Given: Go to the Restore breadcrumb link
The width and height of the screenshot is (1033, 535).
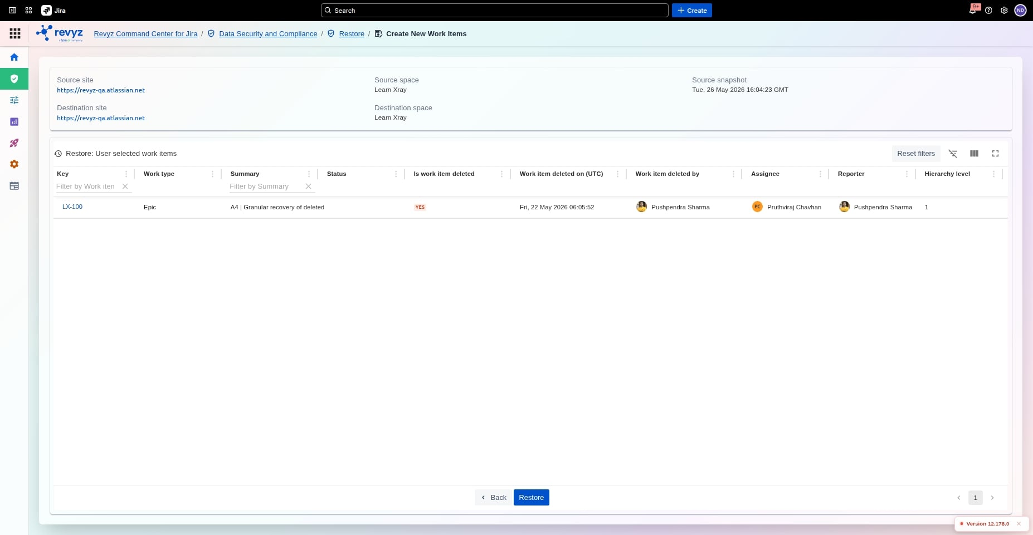Looking at the screenshot, I should [x=352, y=34].
